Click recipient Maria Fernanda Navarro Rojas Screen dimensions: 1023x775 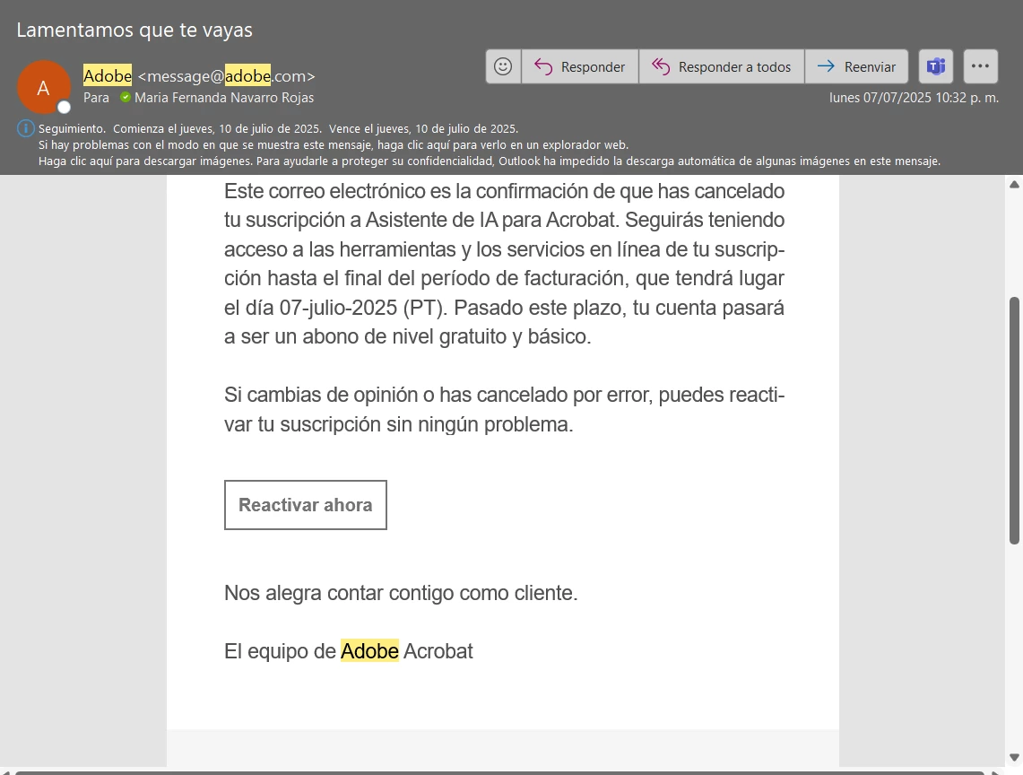click(224, 98)
